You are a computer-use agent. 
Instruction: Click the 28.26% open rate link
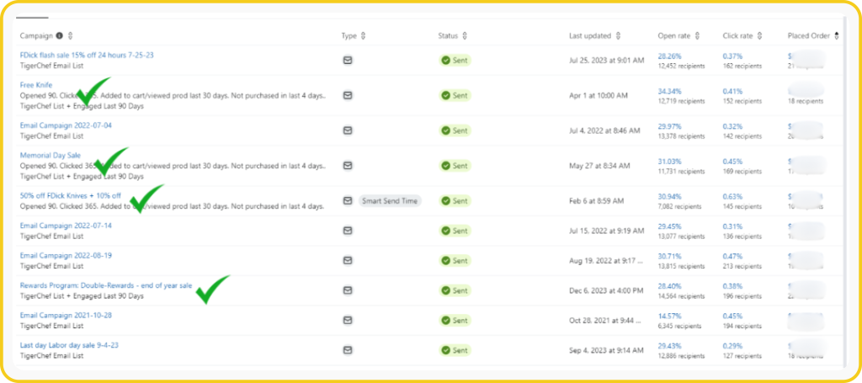click(670, 55)
